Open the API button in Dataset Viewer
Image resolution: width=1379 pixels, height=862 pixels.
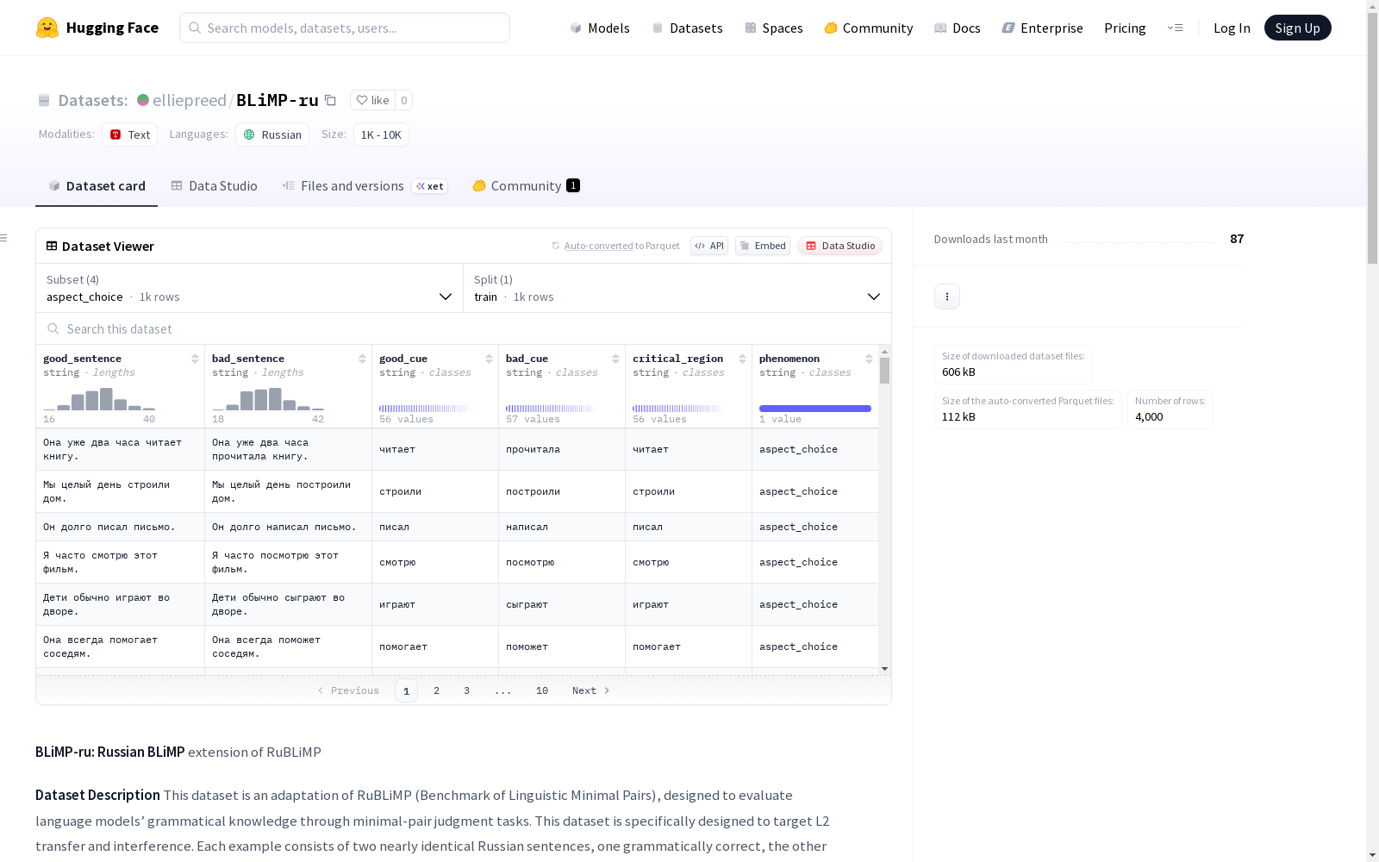point(709,246)
